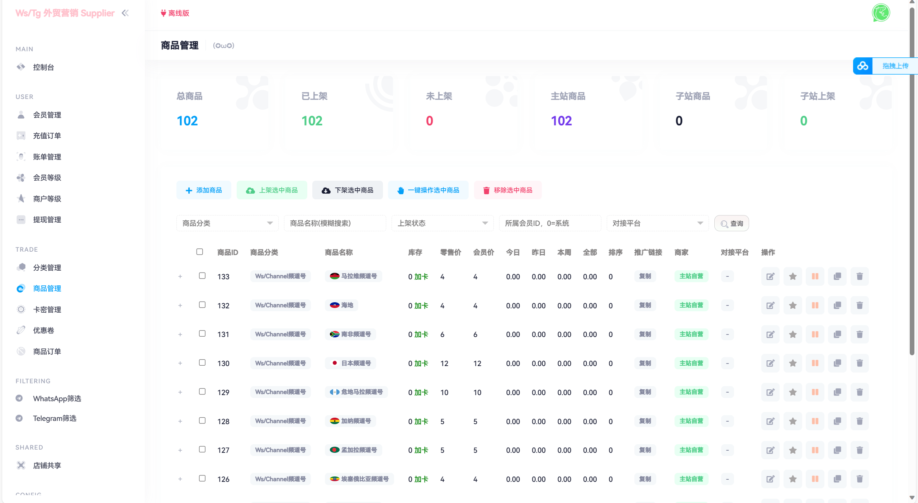Copy the promo link for product 133
The width and height of the screenshot is (918, 503).
pos(645,276)
